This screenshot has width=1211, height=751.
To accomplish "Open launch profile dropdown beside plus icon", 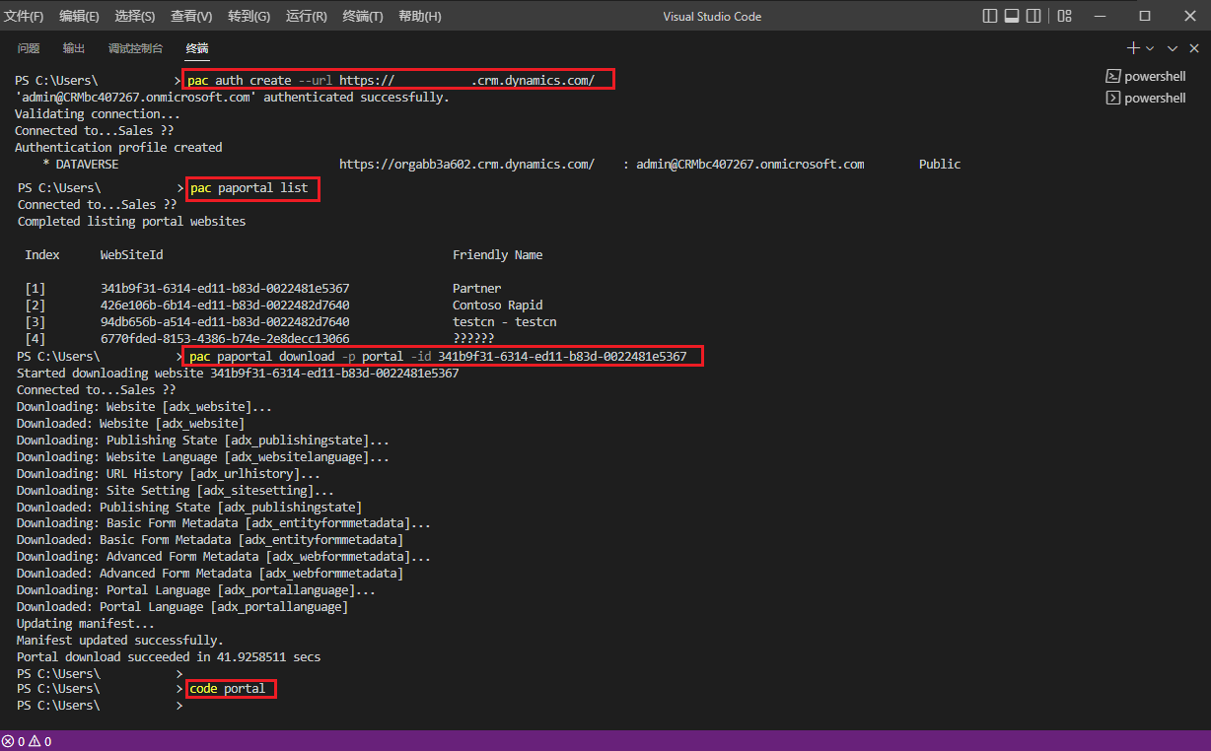I will pyautogui.click(x=1150, y=48).
